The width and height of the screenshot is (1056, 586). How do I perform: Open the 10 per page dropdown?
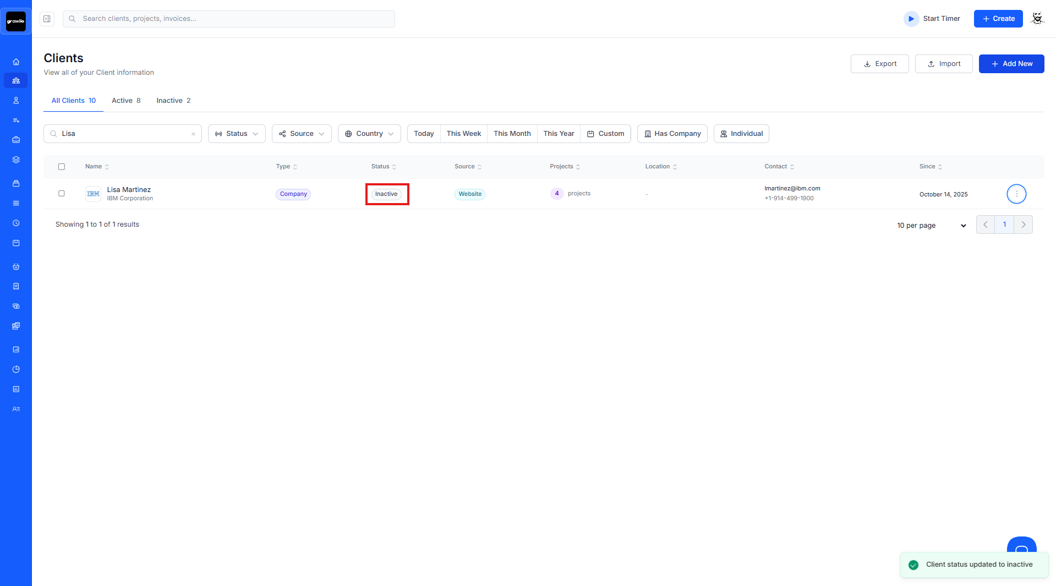pyautogui.click(x=932, y=225)
